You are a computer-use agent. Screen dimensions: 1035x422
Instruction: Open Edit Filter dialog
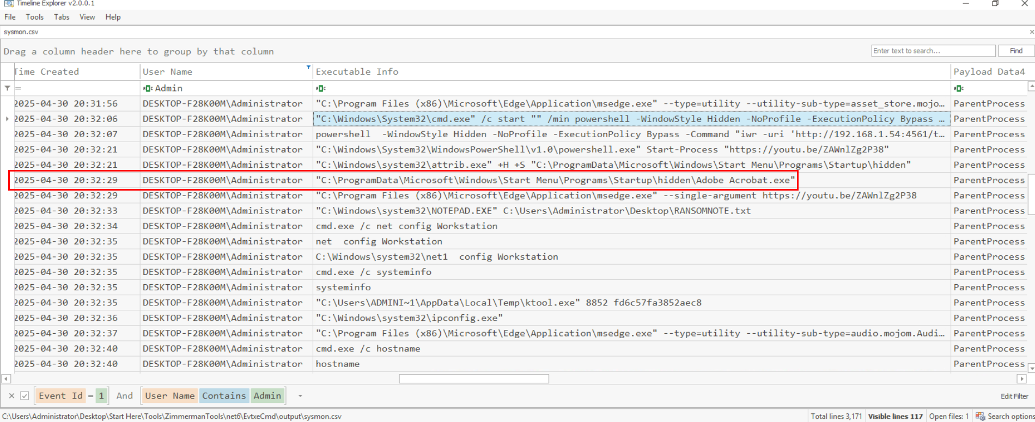pos(1014,396)
